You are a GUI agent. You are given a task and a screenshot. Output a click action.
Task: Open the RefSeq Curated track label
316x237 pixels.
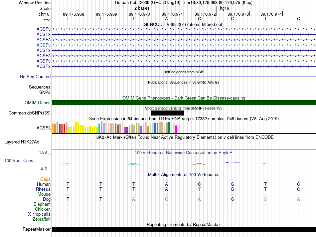coord(35,77)
